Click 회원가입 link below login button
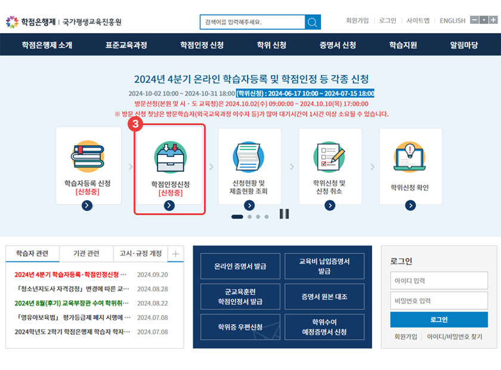 (x=406, y=337)
